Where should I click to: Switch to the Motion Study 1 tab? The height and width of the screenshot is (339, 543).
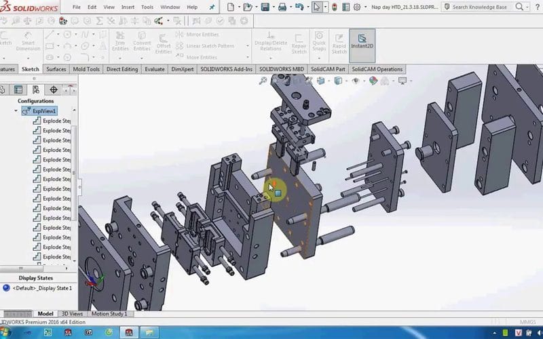tap(109, 314)
